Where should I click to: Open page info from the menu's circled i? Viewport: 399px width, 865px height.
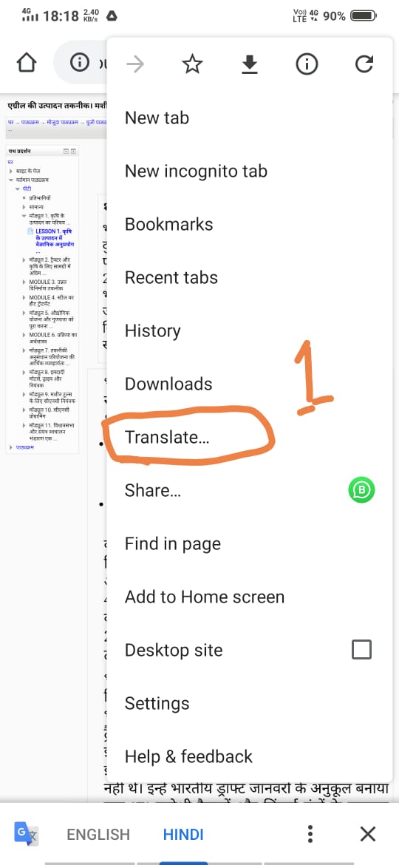pyautogui.click(x=307, y=65)
